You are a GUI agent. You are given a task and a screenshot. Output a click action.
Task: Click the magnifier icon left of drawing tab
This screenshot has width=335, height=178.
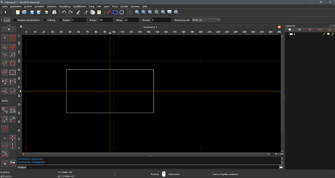[21, 27]
